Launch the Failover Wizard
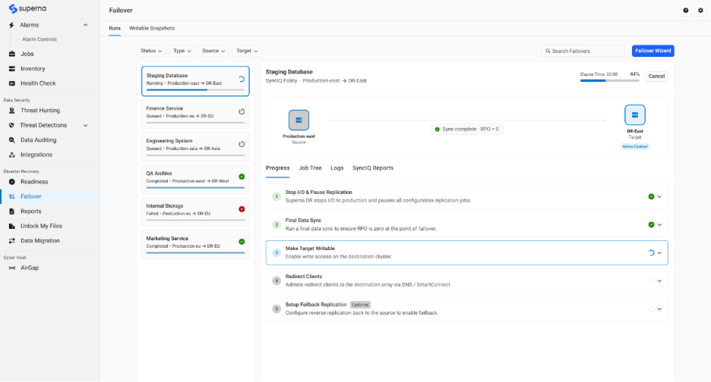 coord(653,51)
